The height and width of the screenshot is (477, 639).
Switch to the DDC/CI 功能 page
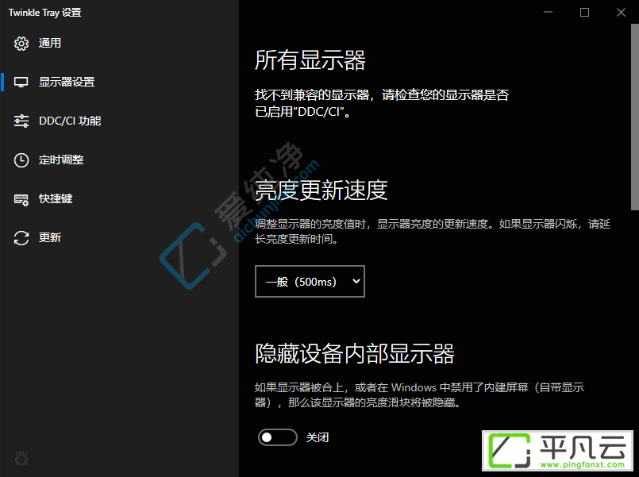pos(70,121)
